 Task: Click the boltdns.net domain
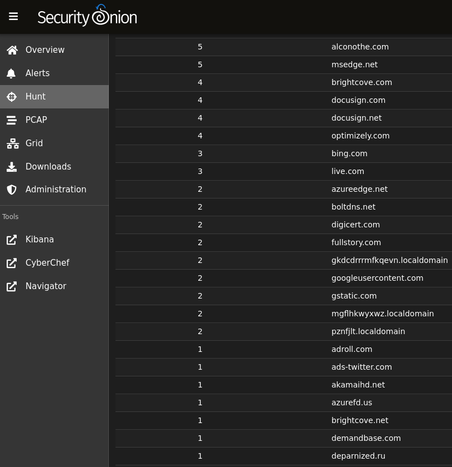click(354, 207)
